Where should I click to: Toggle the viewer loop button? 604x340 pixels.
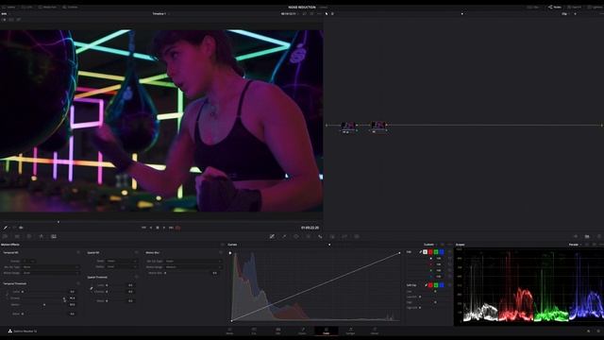[178, 228]
